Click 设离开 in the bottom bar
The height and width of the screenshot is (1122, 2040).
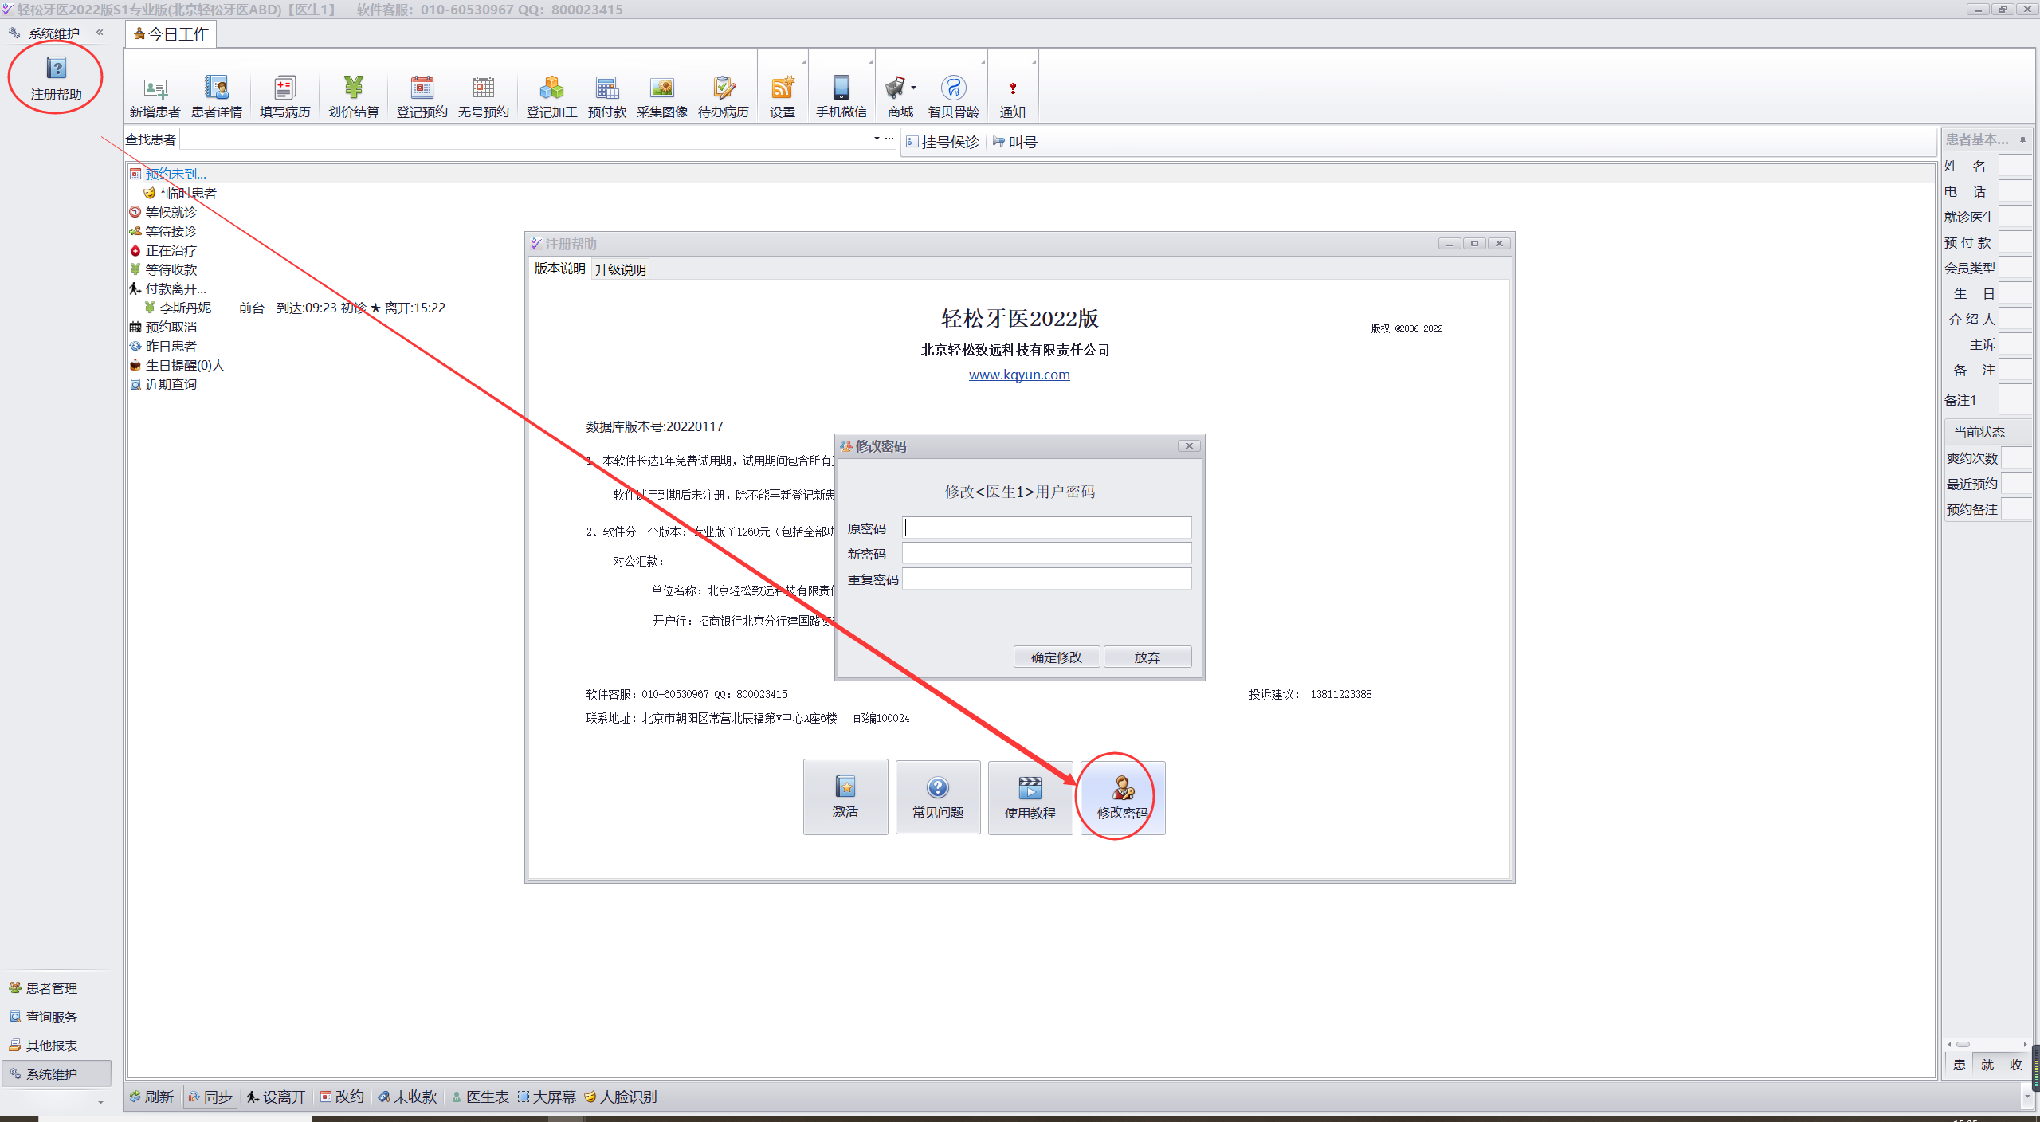[276, 1096]
